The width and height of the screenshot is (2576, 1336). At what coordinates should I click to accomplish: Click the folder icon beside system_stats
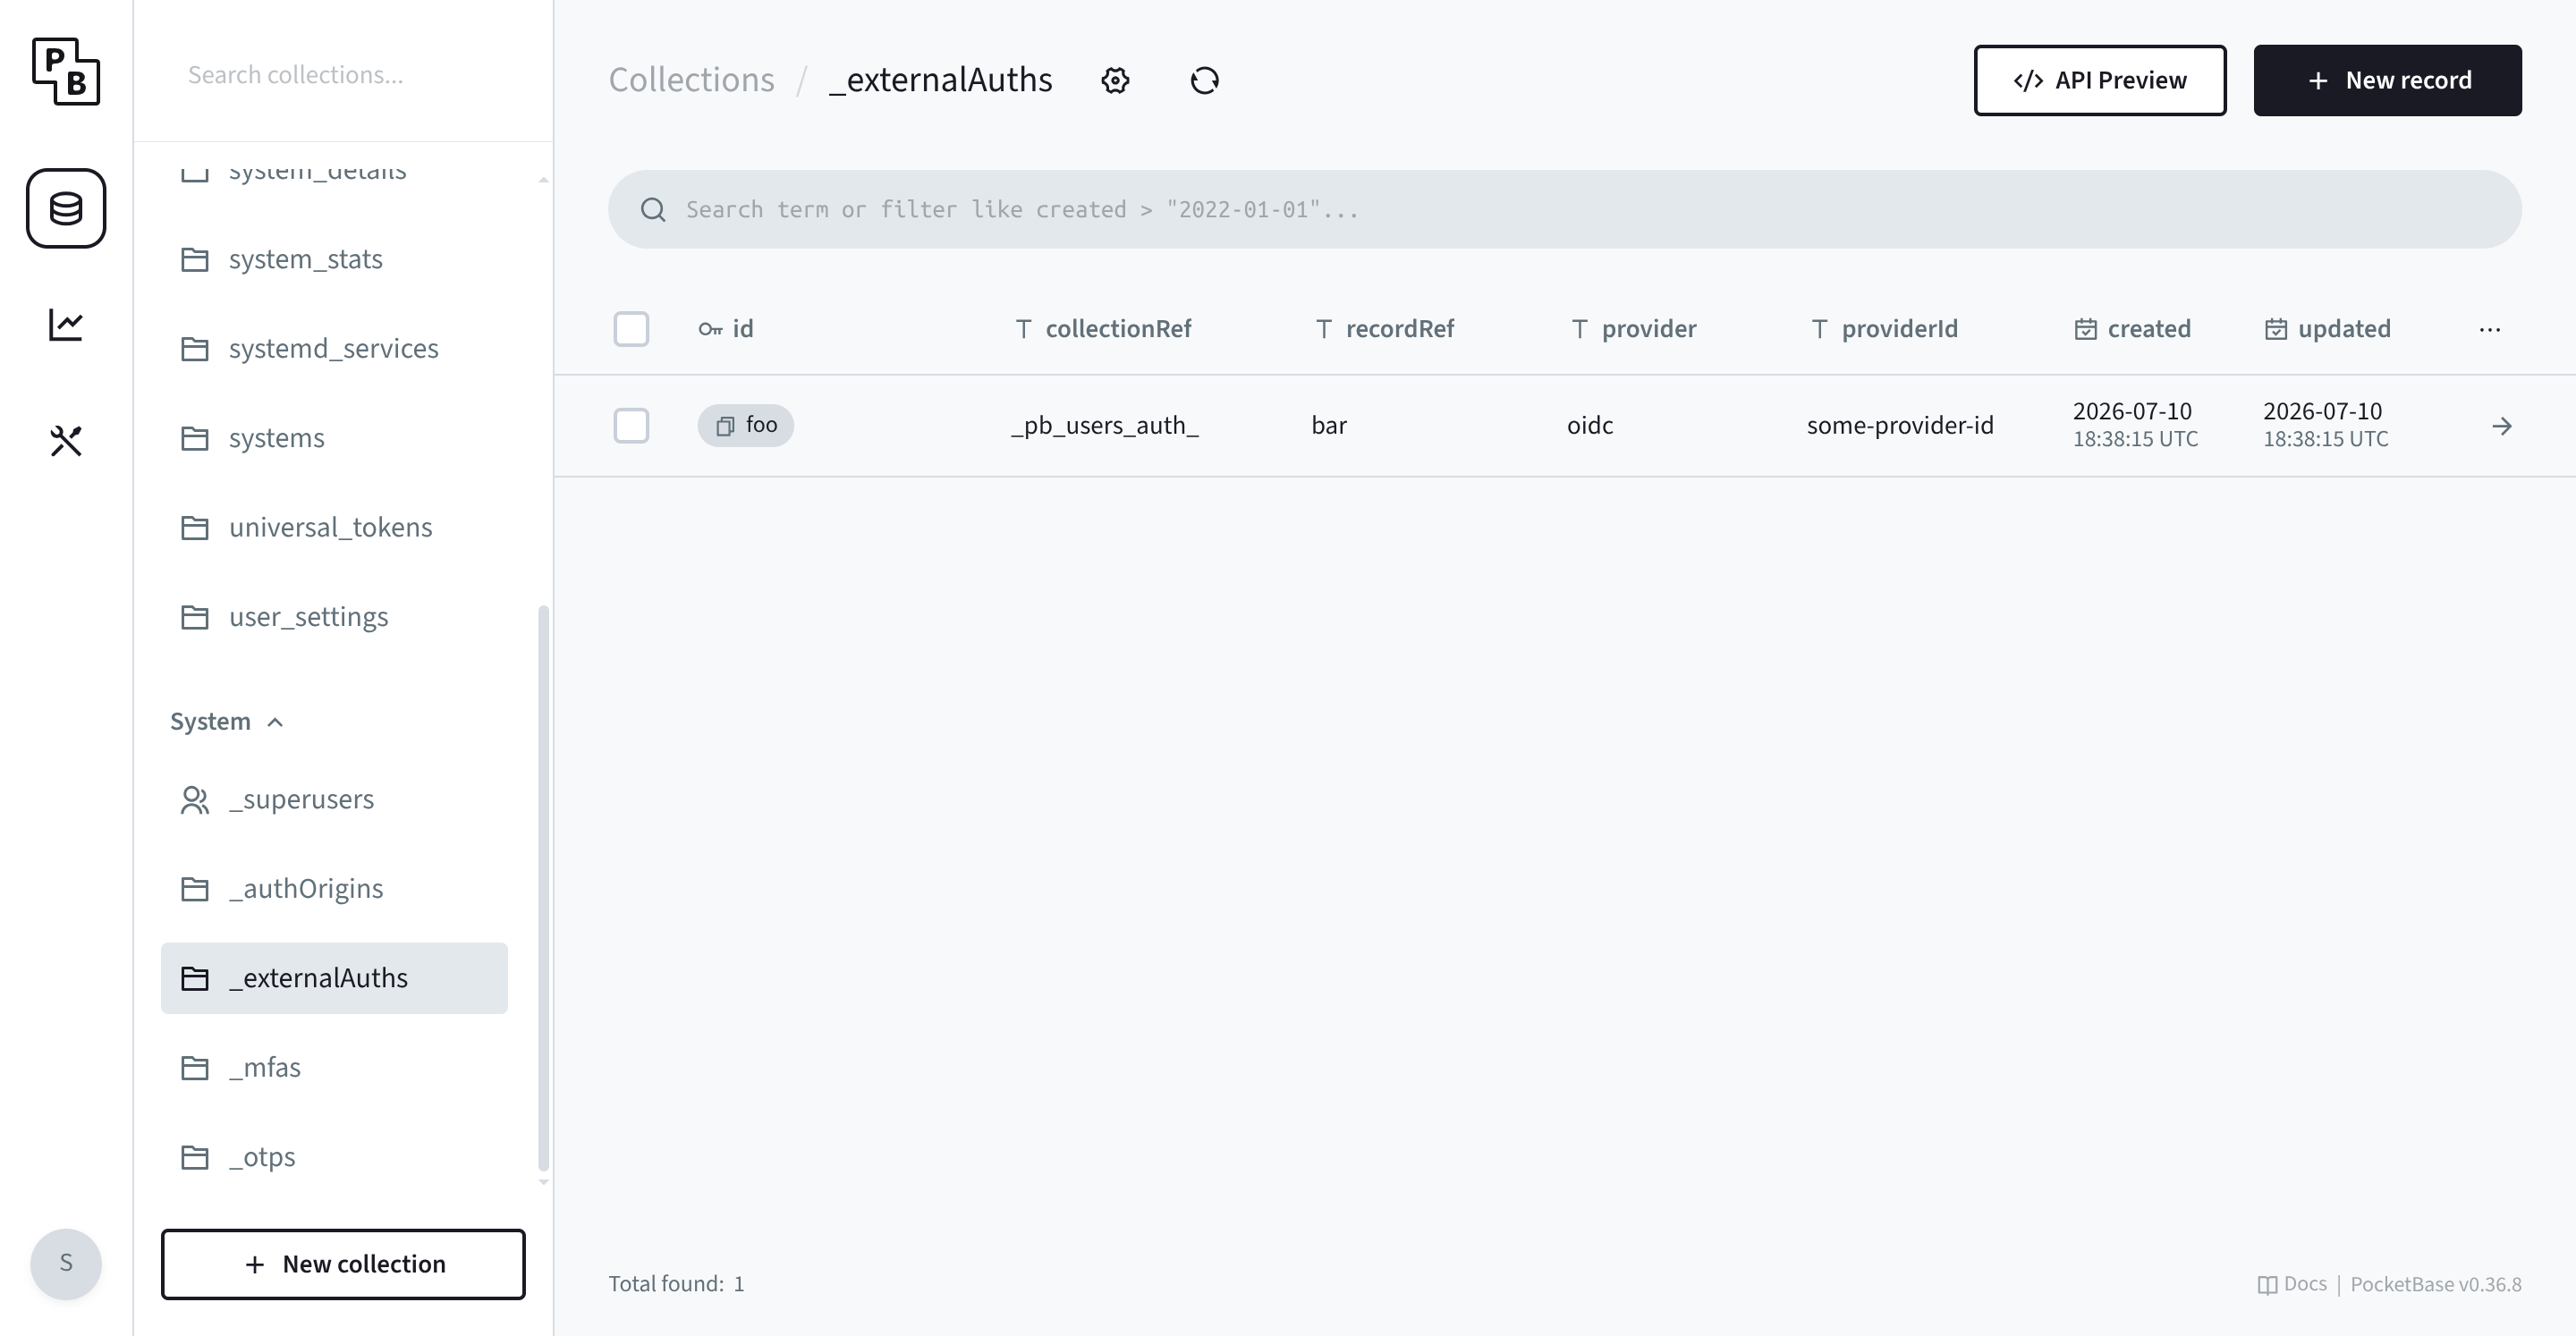[195, 259]
